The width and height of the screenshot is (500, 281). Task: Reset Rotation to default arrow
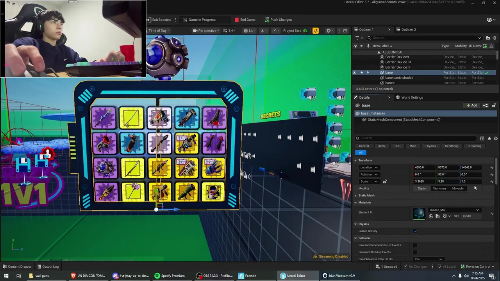(x=492, y=174)
